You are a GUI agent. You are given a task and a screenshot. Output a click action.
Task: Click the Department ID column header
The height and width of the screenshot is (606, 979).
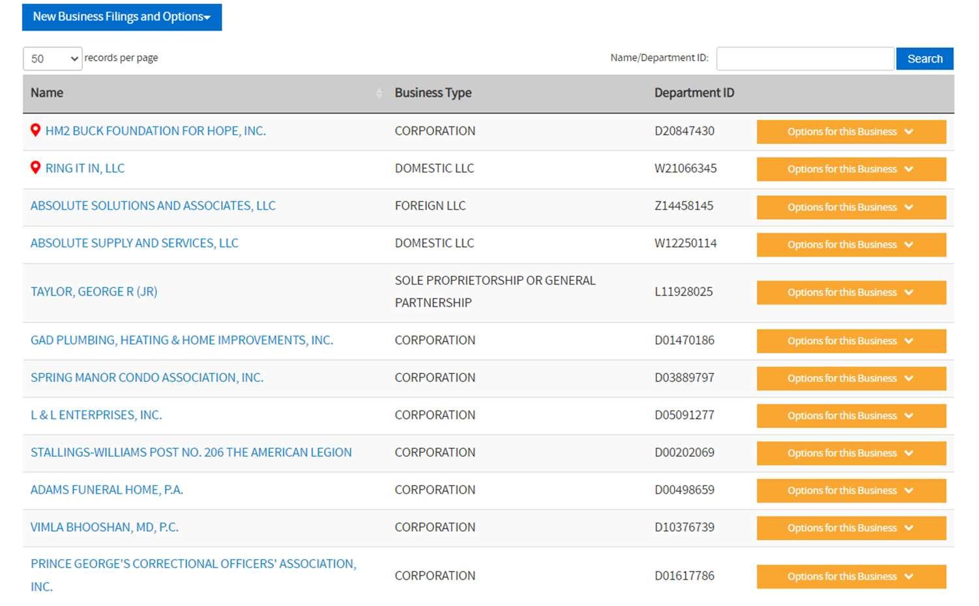[x=694, y=93]
